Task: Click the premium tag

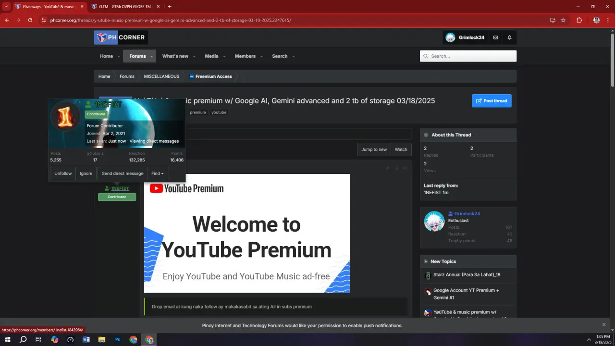Action: 197,112
